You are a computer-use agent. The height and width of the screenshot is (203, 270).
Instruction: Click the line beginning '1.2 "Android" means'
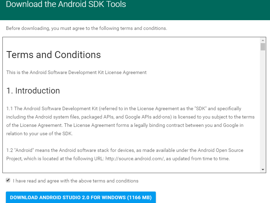click(x=125, y=151)
